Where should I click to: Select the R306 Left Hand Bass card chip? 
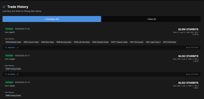pos(82,42)
